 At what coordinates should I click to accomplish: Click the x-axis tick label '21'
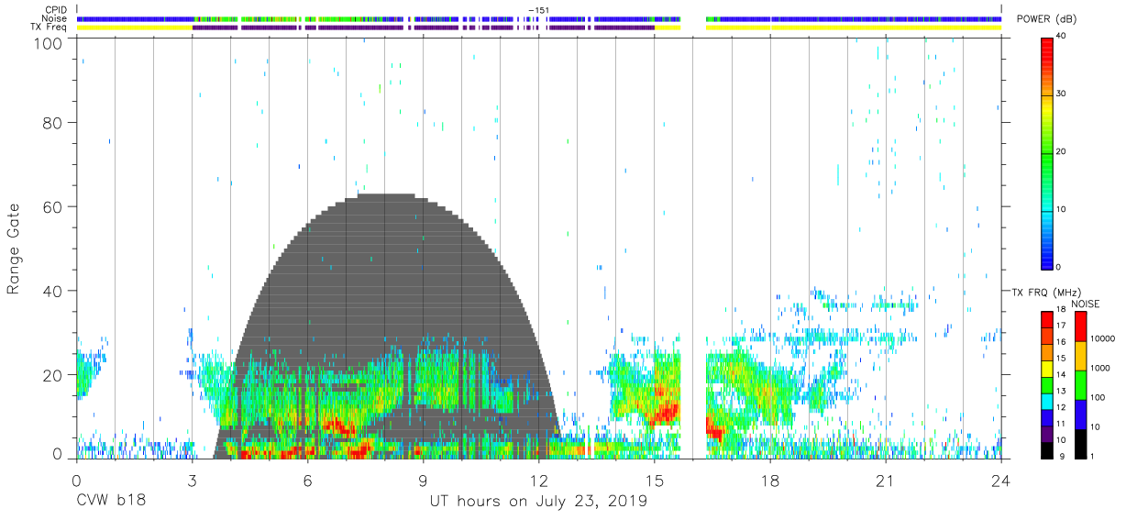pyautogui.click(x=886, y=481)
